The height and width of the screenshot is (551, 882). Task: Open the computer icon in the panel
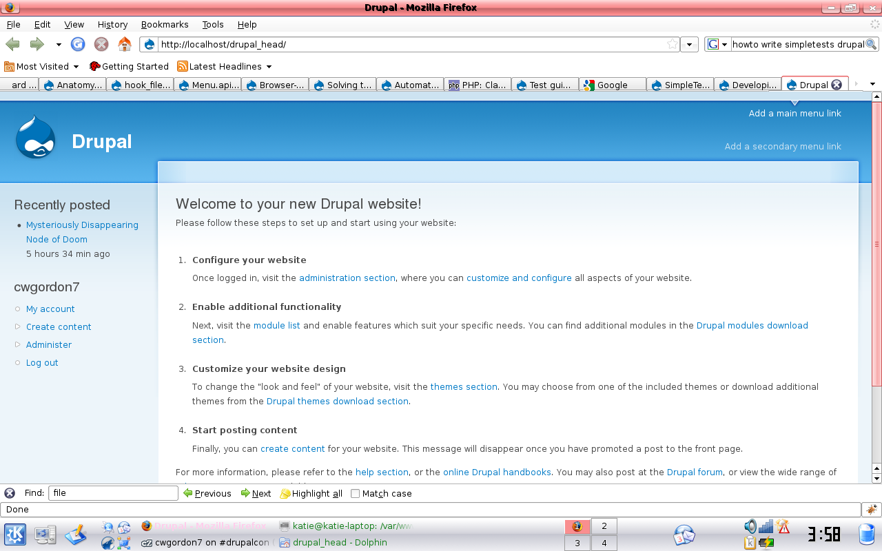(45, 534)
